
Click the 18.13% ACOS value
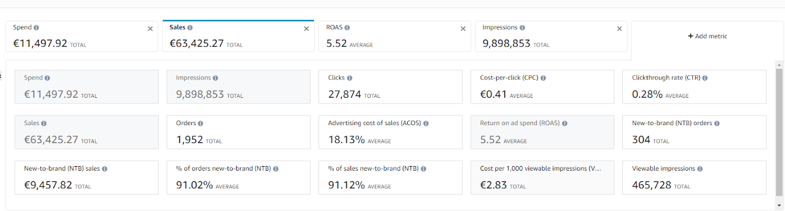[346, 140]
